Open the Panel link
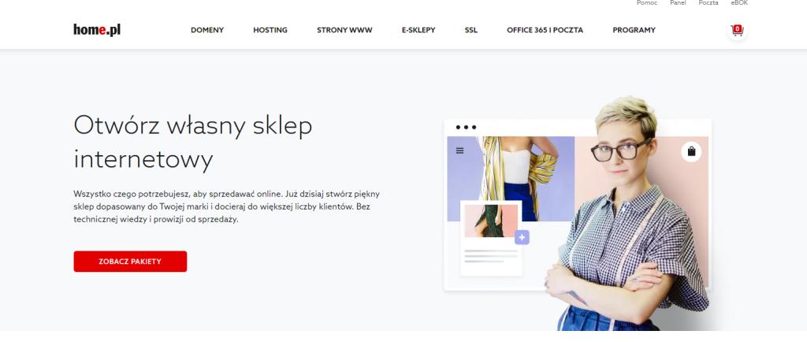807x342 pixels. (678, 2)
